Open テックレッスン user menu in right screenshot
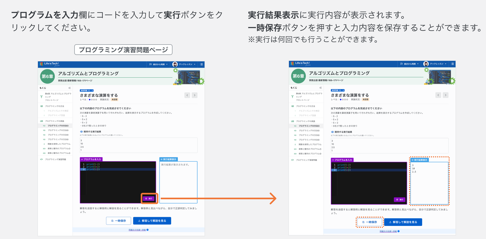This screenshot has height=239, width=486. tap(435, 64)
